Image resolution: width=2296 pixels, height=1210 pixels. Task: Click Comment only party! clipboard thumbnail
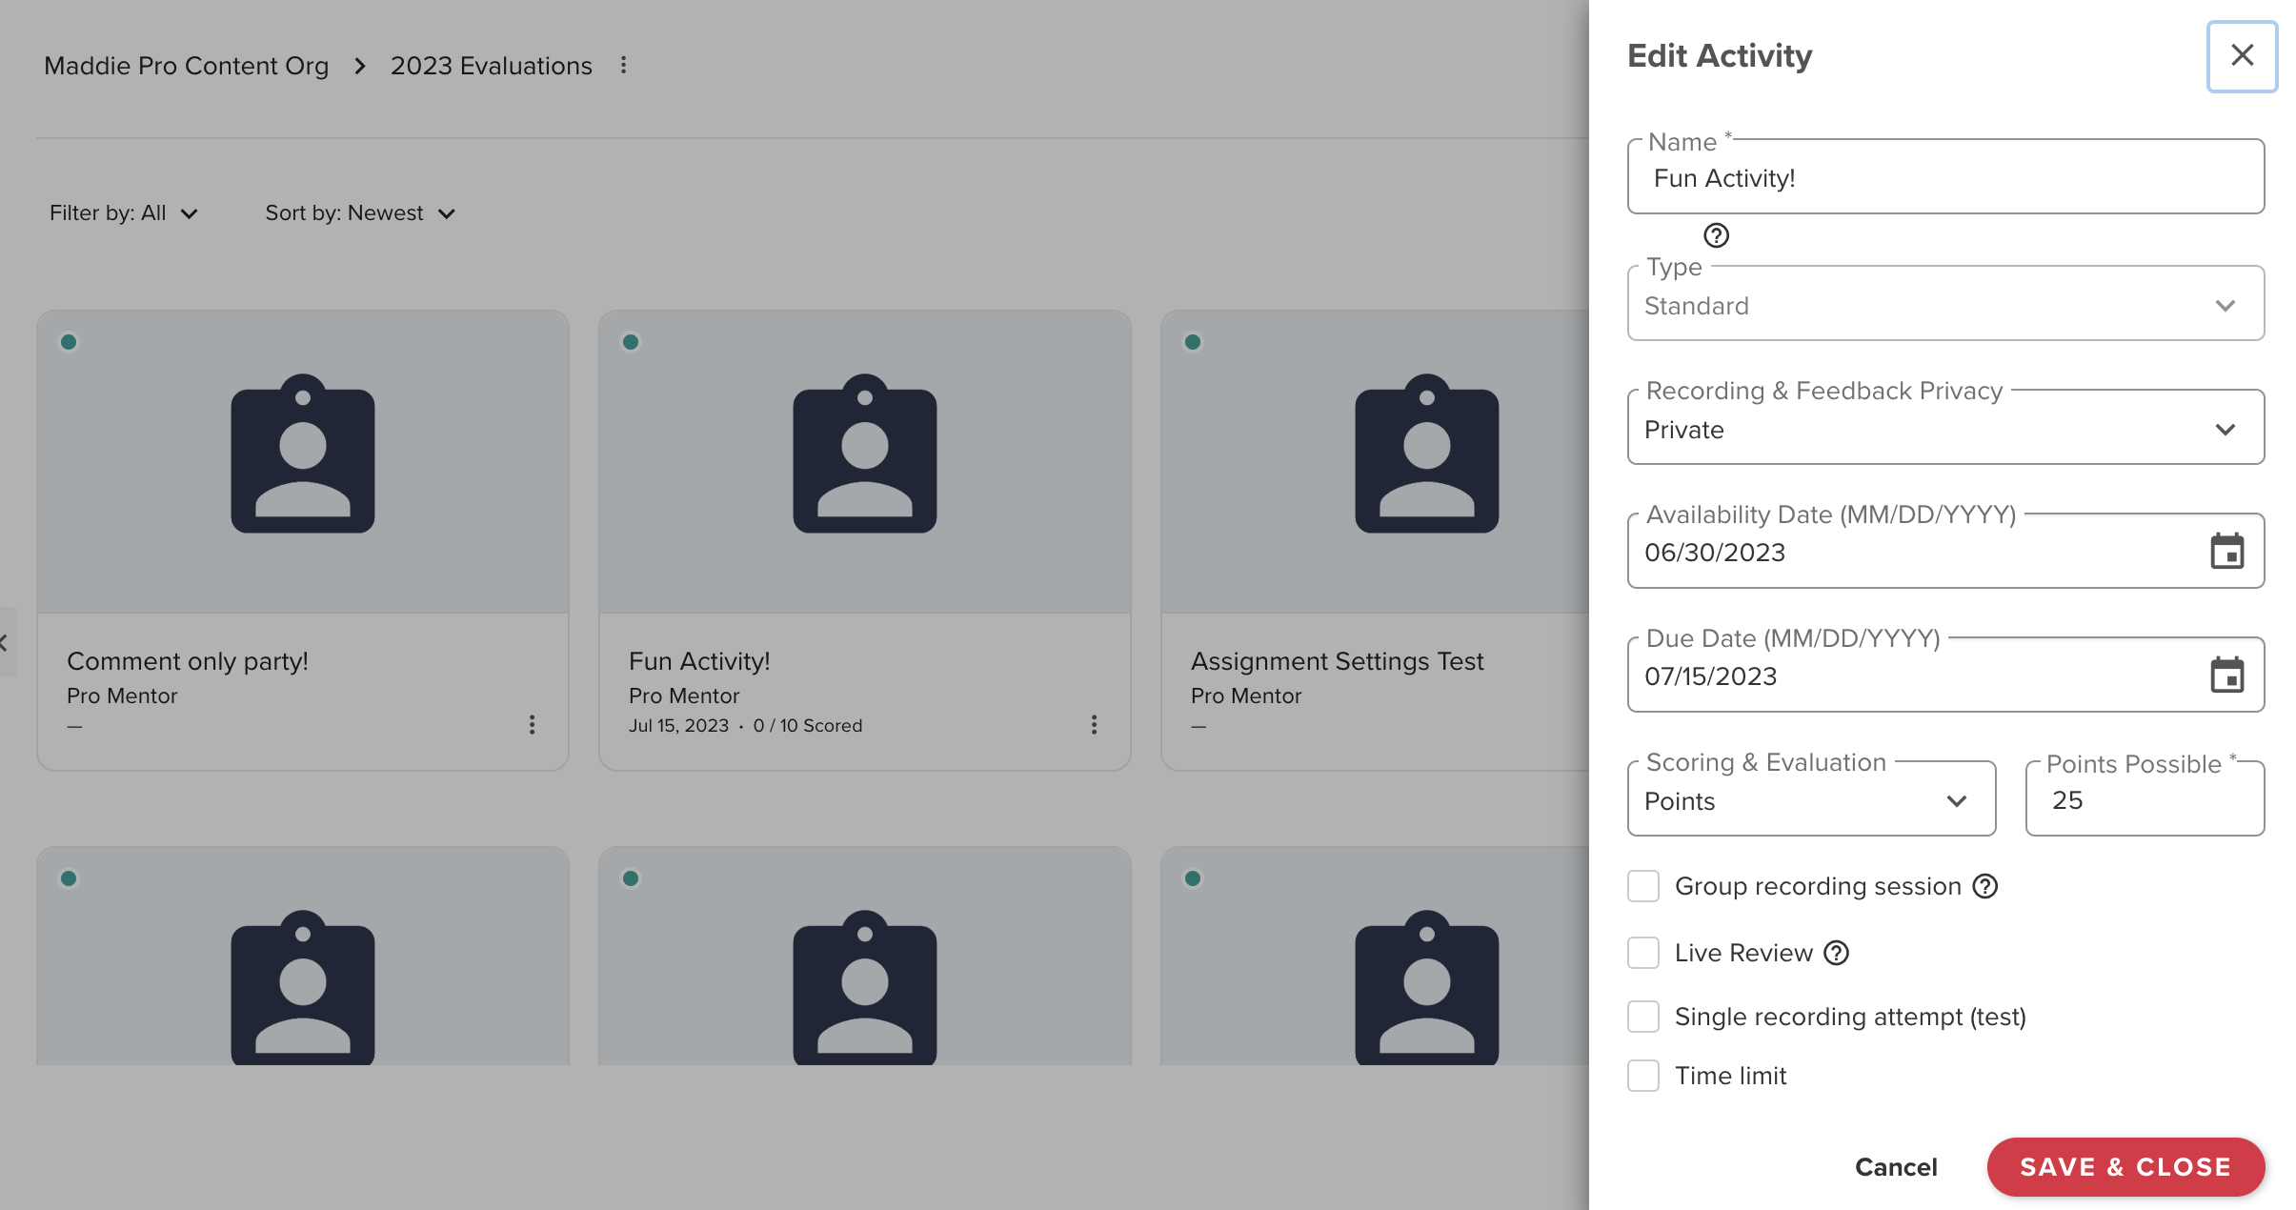(303, 454)
